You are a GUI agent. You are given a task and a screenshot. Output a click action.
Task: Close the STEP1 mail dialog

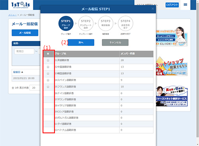[153, 9]
